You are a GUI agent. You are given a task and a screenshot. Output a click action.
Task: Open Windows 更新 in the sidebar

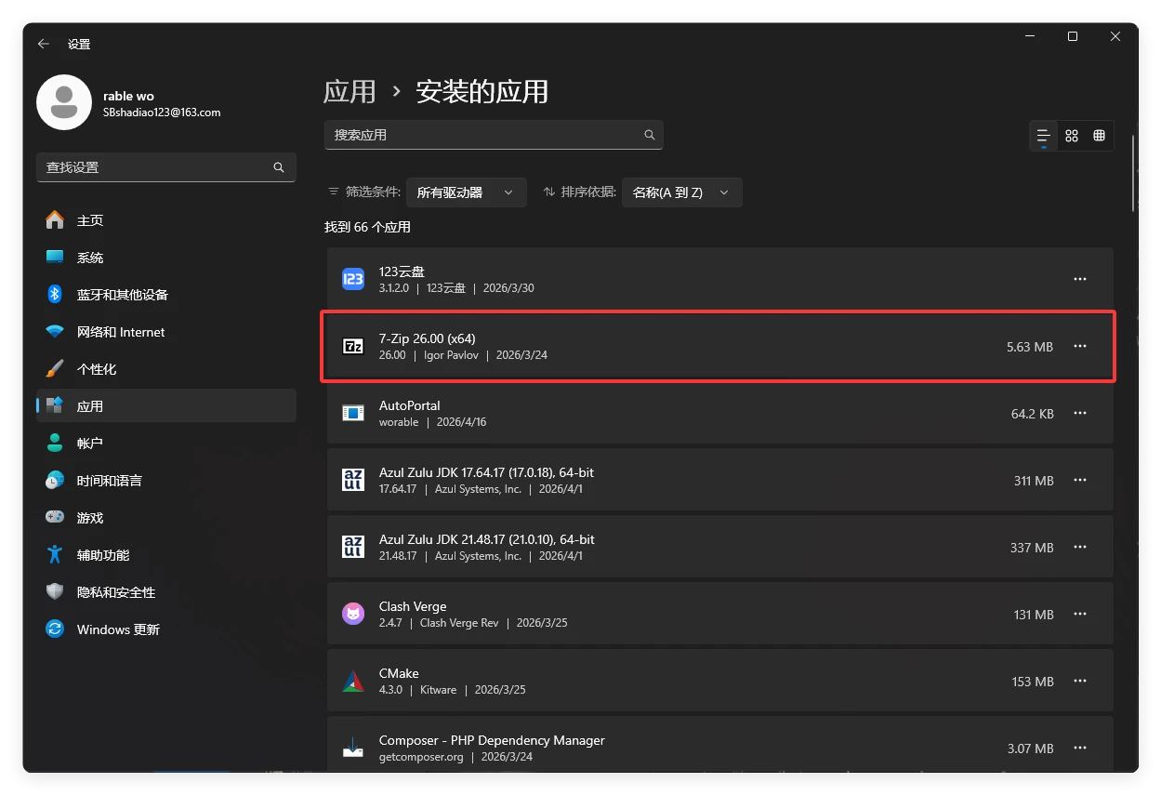tap(118, 629)
